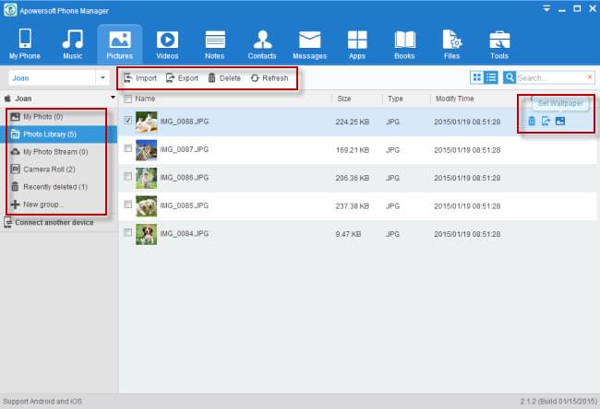
Task: Tick the select-all checkbox beside Name
Action: (127, 99)
